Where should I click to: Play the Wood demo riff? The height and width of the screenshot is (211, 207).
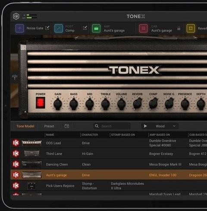pos(145,126)
